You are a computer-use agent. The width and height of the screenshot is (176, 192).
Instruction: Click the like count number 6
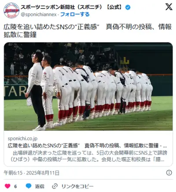tap(15, 186)
